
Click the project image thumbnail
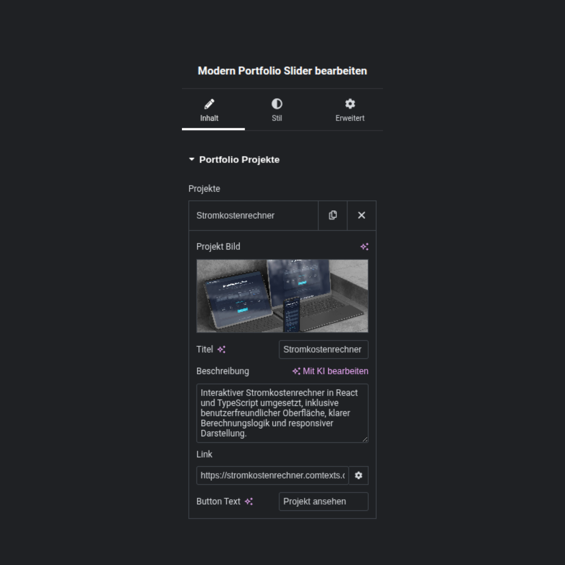[282, 296]
